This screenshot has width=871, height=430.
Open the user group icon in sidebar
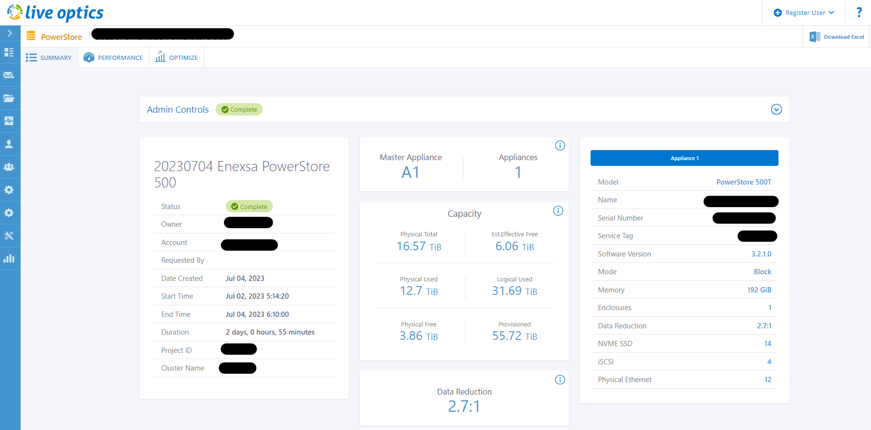[9, 167]
